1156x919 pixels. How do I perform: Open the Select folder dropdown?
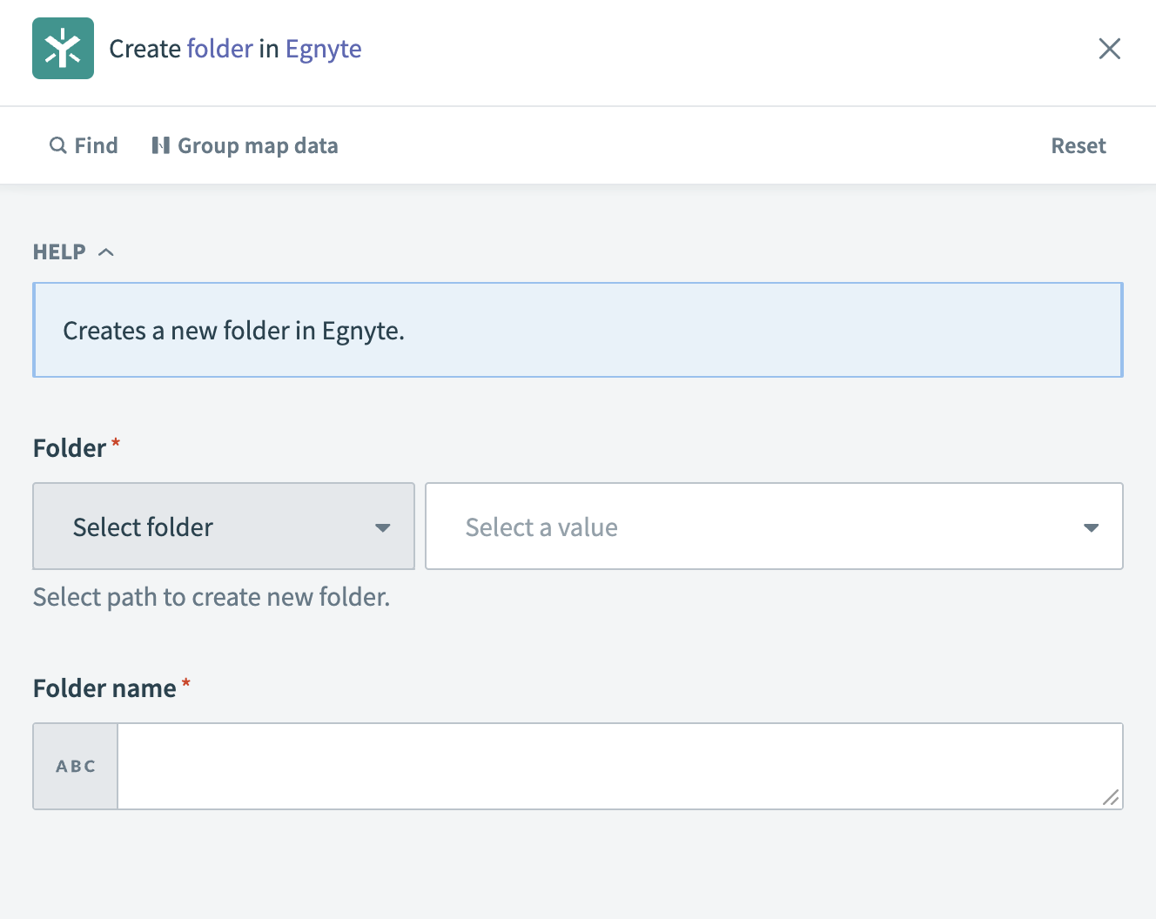tap(223, 527)
